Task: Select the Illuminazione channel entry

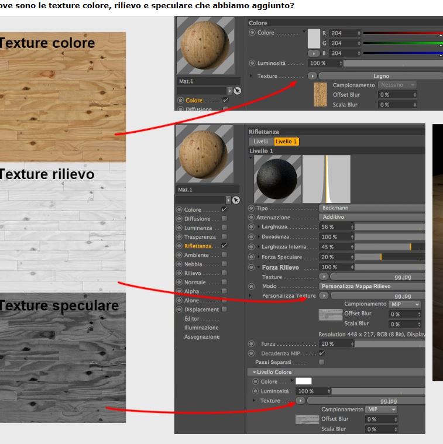Action: (201, 328)
